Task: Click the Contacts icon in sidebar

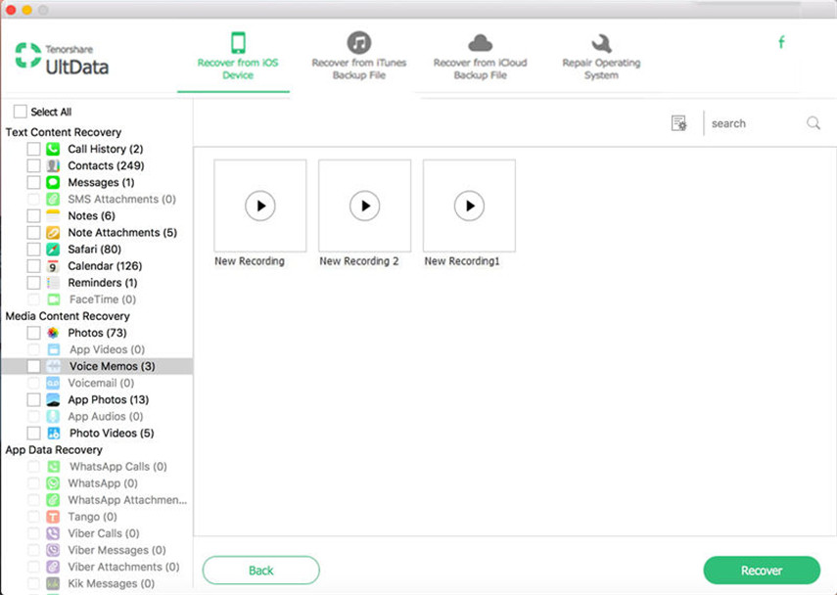Action: pyautogui.click(x=53, y=165)
